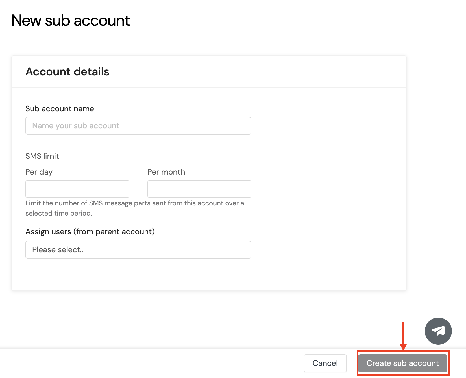Click the Sub account name label
This screenshot has width=466, height=378.
60,109
